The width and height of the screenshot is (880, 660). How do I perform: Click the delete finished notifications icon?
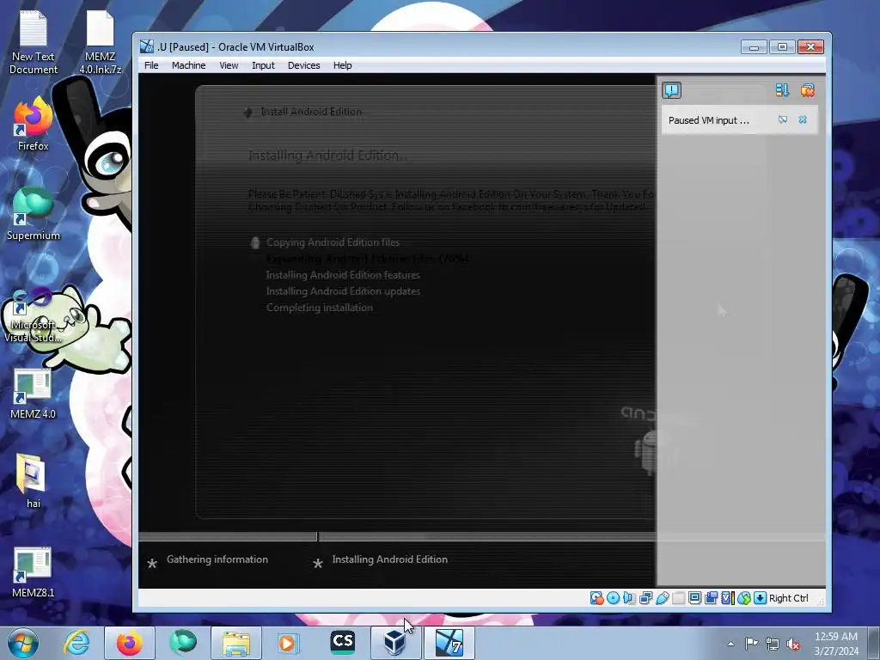pyautogui.click(x=808, y=90)
